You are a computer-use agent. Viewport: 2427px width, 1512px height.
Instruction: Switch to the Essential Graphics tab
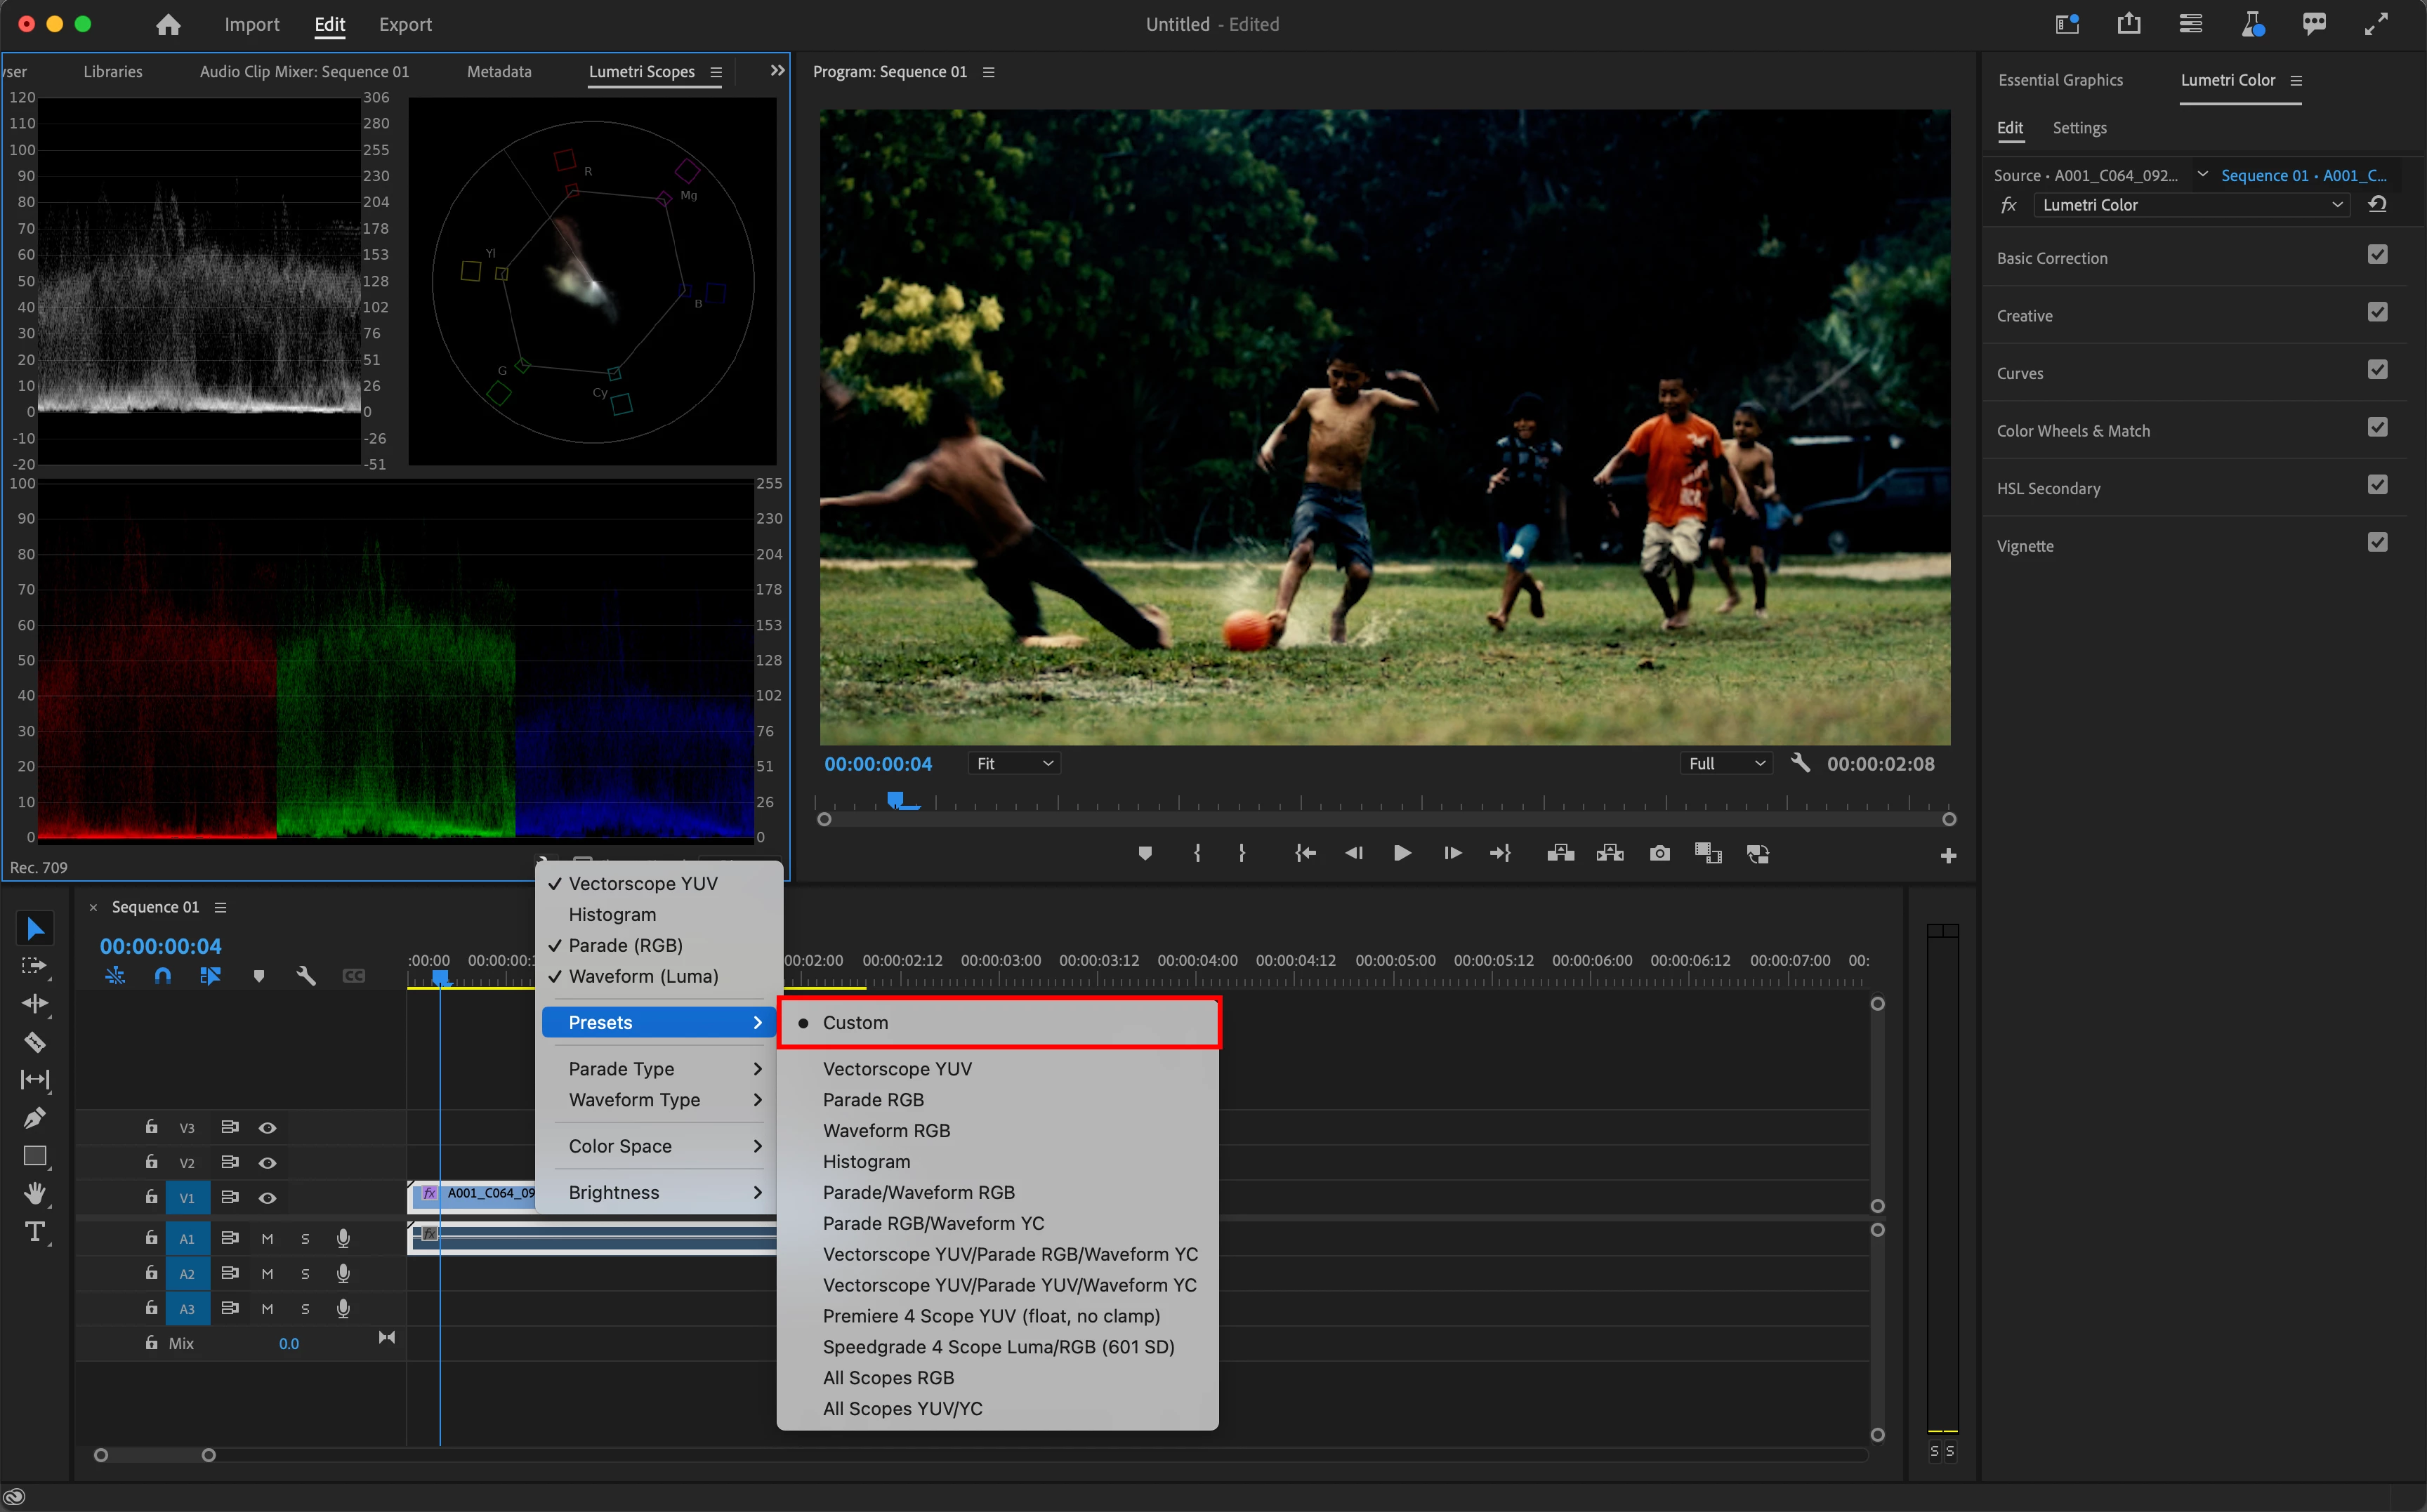(x=2060, y=80)
